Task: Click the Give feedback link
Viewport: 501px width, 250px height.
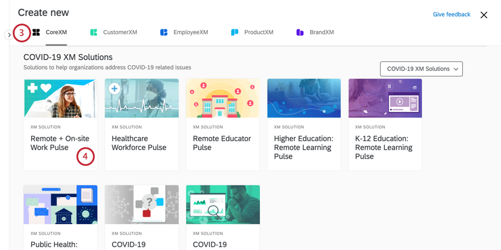Action: tap(451, 15)
